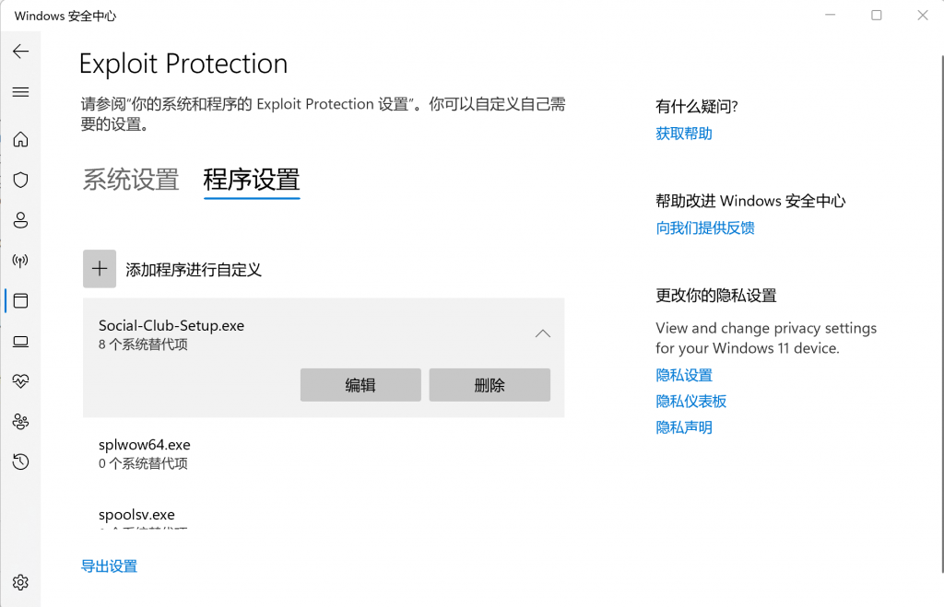The height and width of the screenshot is (607, 944).
Task: Expand the spoolsv.exe program entry
Action: pyautogui.click(x=323, y=516)
